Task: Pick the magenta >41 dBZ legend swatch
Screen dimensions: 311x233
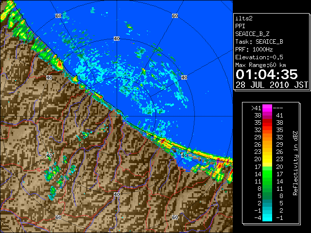Action: pyautogui.click(x=267, y=108)
